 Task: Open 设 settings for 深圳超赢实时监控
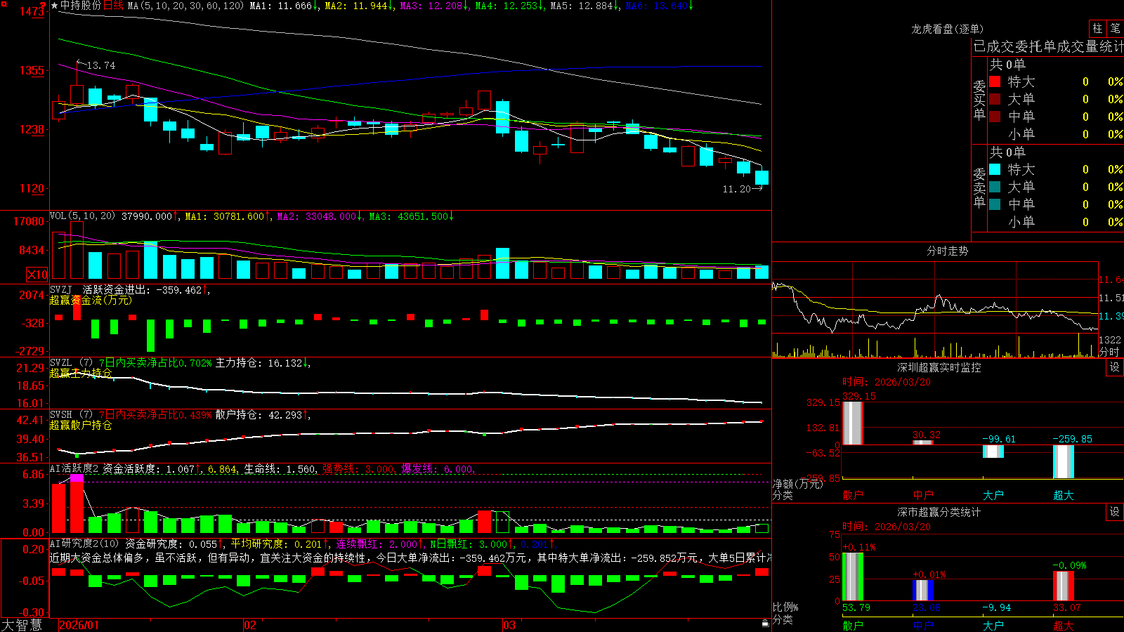(x=1115, y=367)
